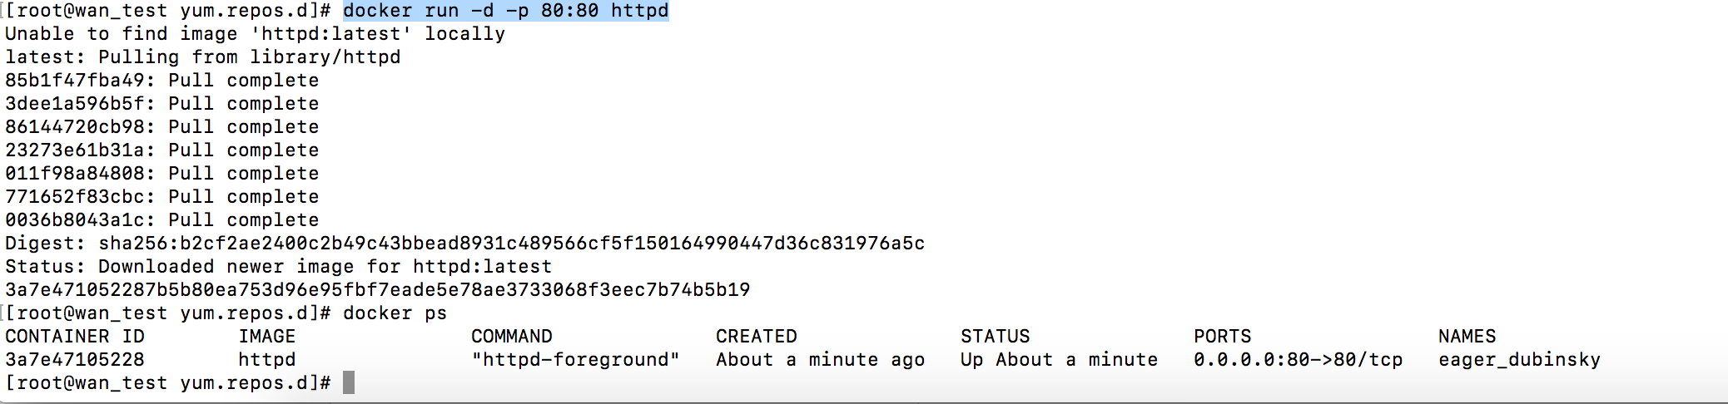Image resolution: width=1728 pixels, height=404 pixels.
Task: Click the COMMAND column header
Action: pyautogui.click(x=511, y=337)
